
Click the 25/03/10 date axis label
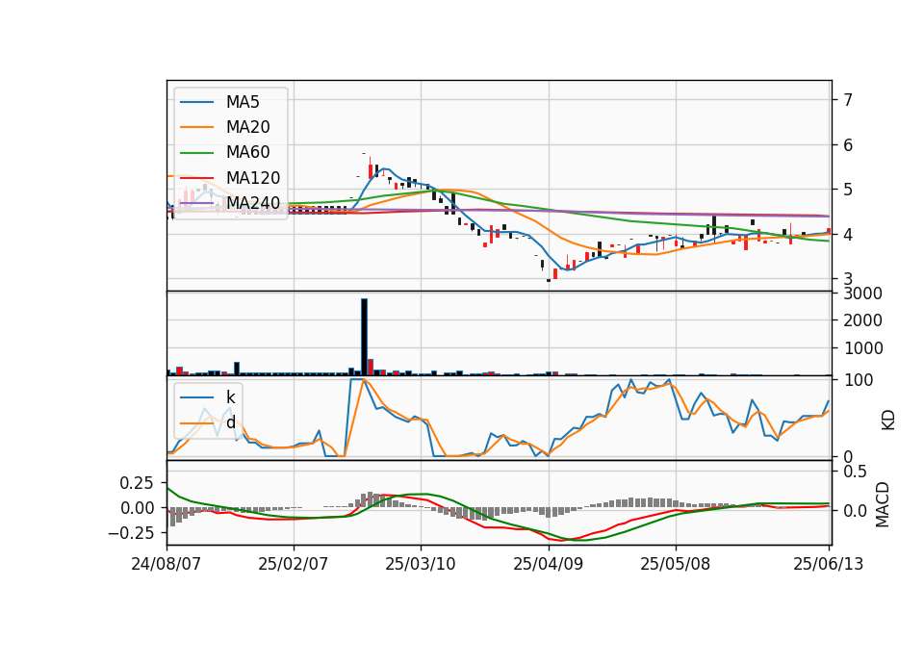point(421,564)
